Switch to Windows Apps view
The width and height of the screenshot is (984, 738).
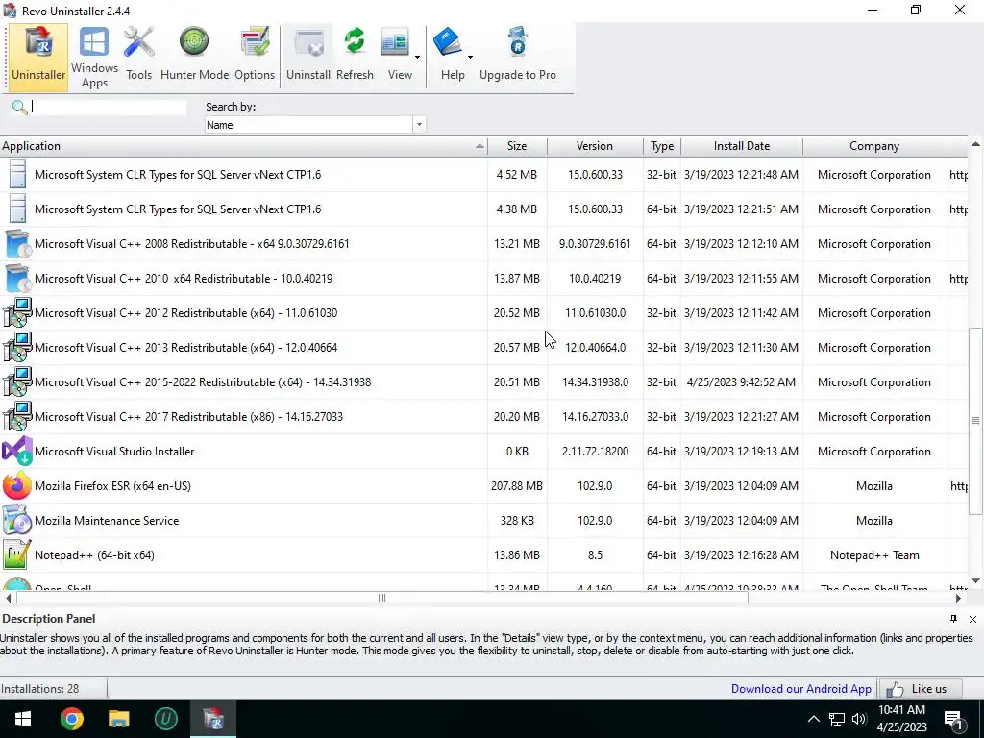pos(94,57)
